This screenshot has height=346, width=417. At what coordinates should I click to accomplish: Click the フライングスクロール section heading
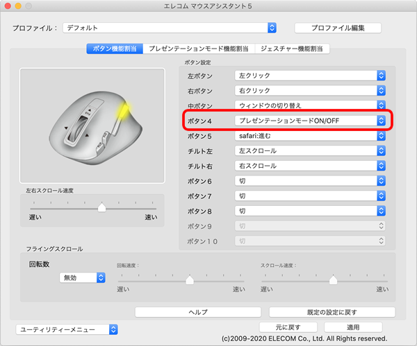tap(54, 249)
